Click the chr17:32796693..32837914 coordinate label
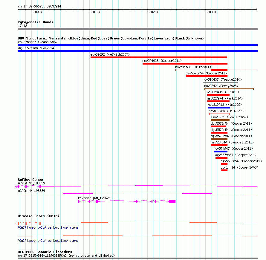The image size is (266, 260). [39, 7]
